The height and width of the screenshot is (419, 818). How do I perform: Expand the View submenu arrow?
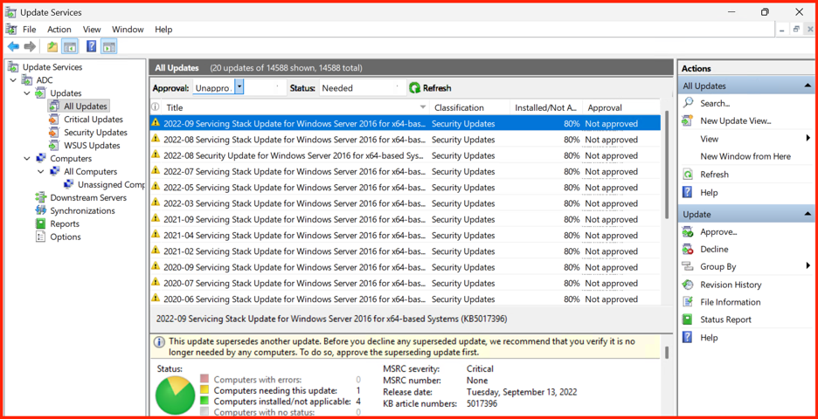[x=808, y=139]
